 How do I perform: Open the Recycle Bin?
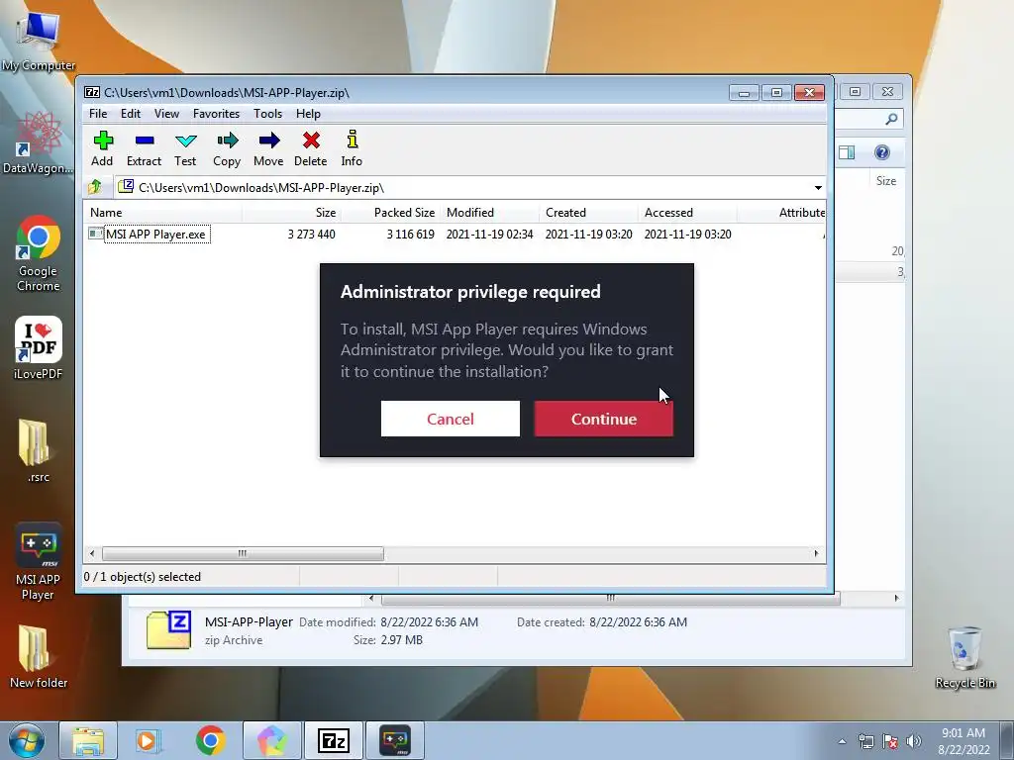coord(964,658)
